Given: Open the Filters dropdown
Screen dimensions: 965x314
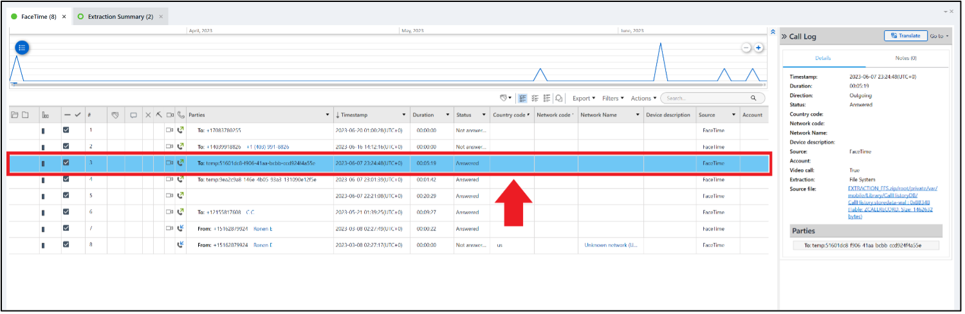Looking at the screenshot, I should pyautogui.click(x=613, y=98).
